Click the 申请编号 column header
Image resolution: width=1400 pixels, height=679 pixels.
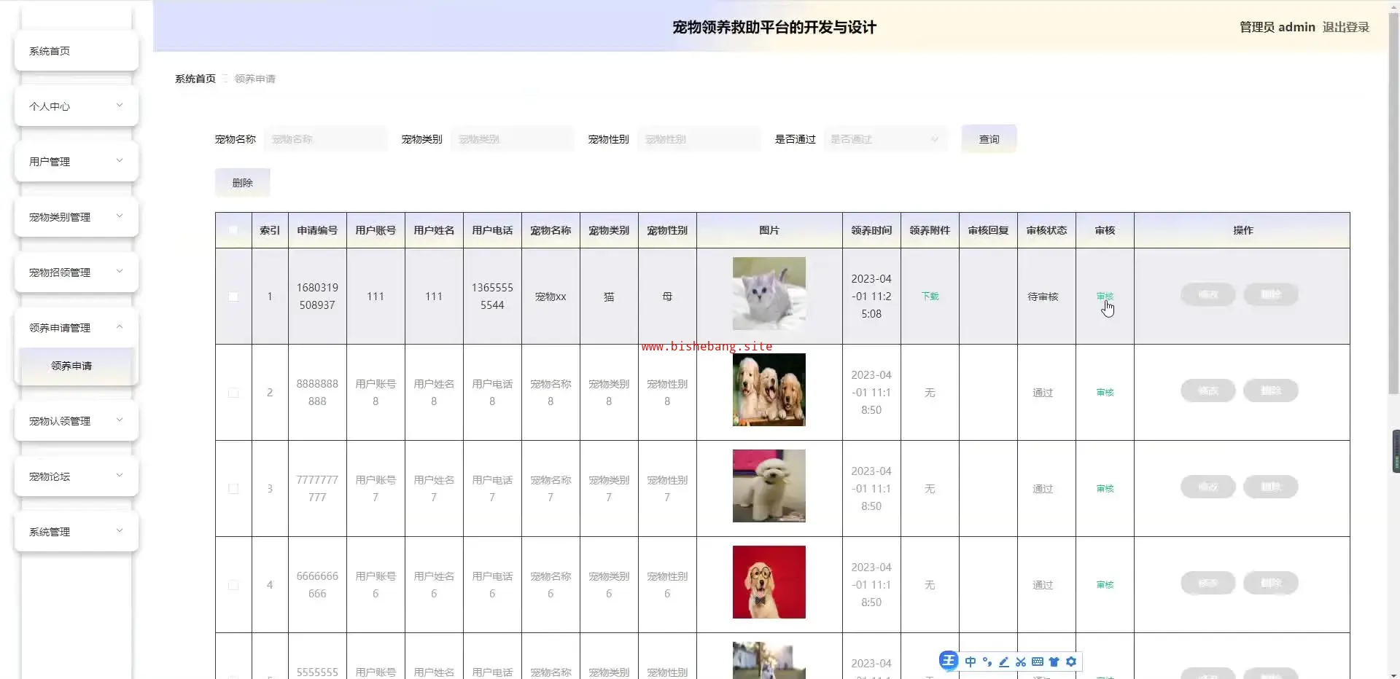click(317, 230)
